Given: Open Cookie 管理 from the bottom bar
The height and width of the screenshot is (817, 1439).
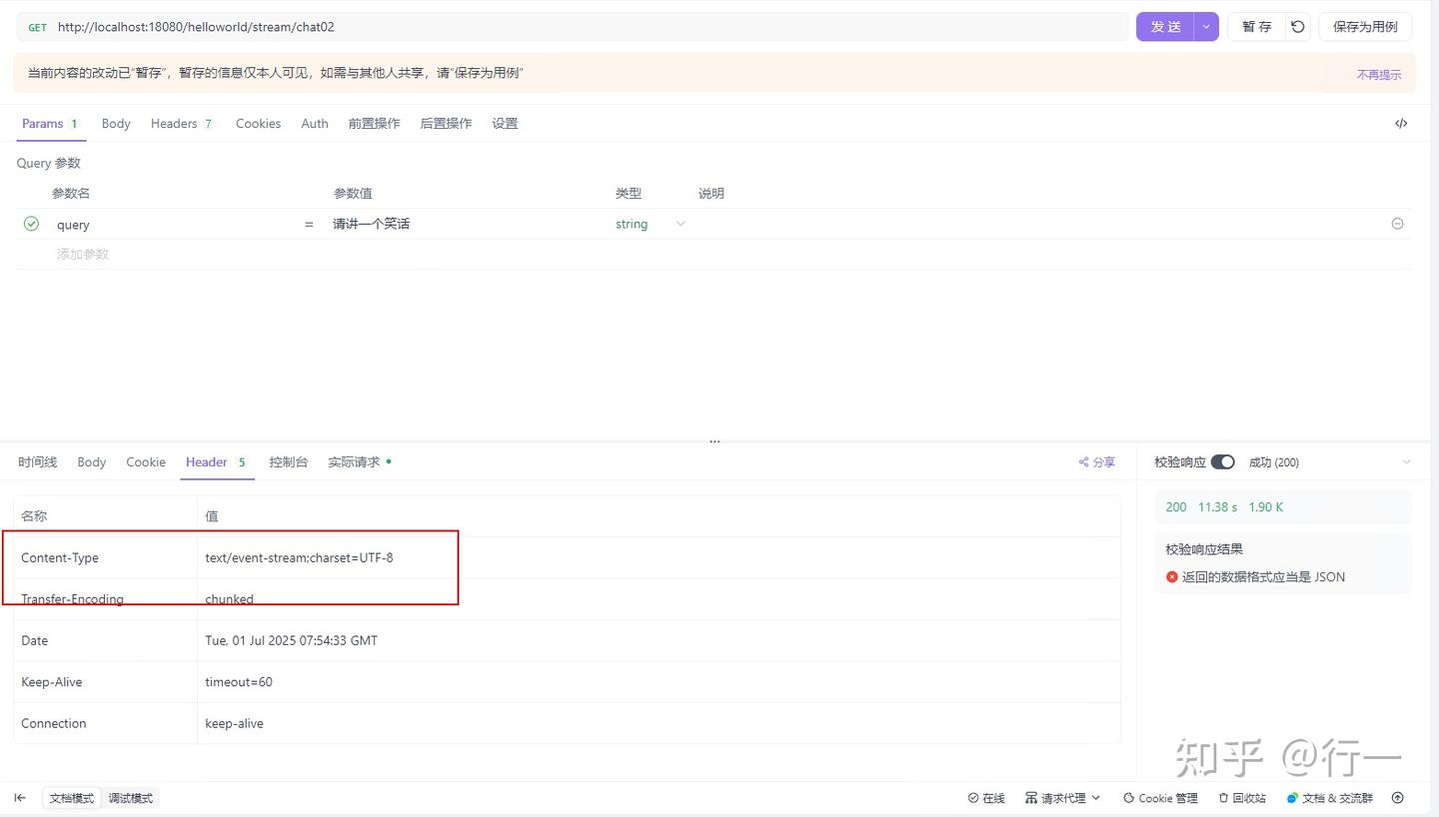Looking at the screenshot, I should (1159, 797).
